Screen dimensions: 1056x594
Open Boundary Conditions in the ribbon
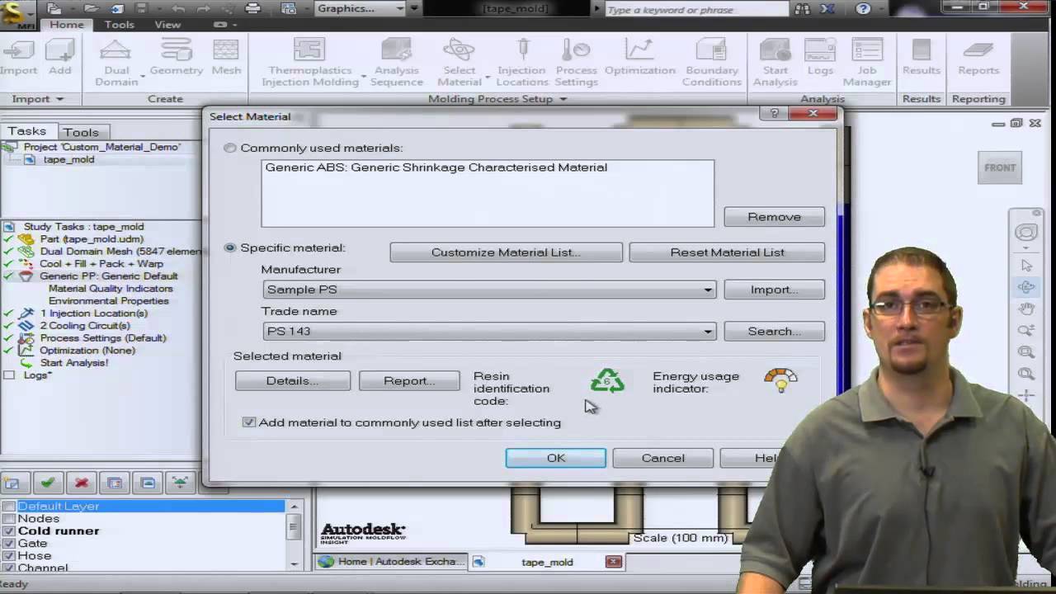[711, 63]
